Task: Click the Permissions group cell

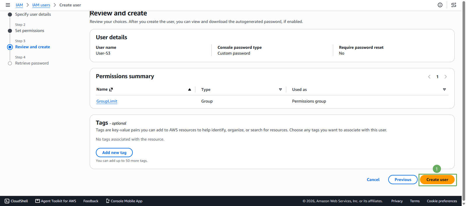Action: point(309,101)
